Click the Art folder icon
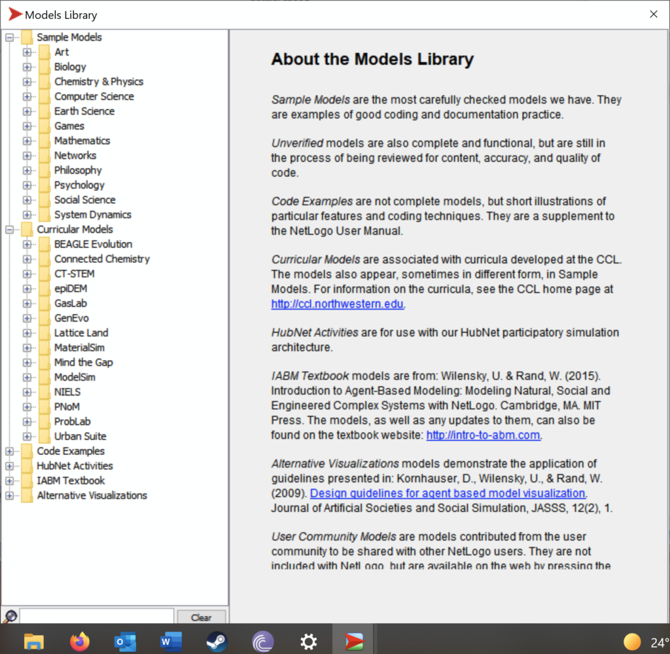 click(44, 52)
